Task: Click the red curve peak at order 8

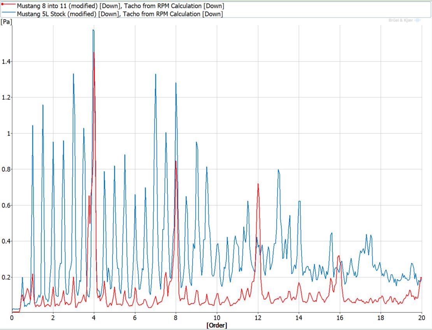Action: pyautogui.click(x=176, y=161)
